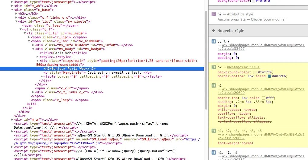Open stylesheet link ending kq2.css:1:20699
The height and width of the screenshot is (160, 308).
(261, 91)
